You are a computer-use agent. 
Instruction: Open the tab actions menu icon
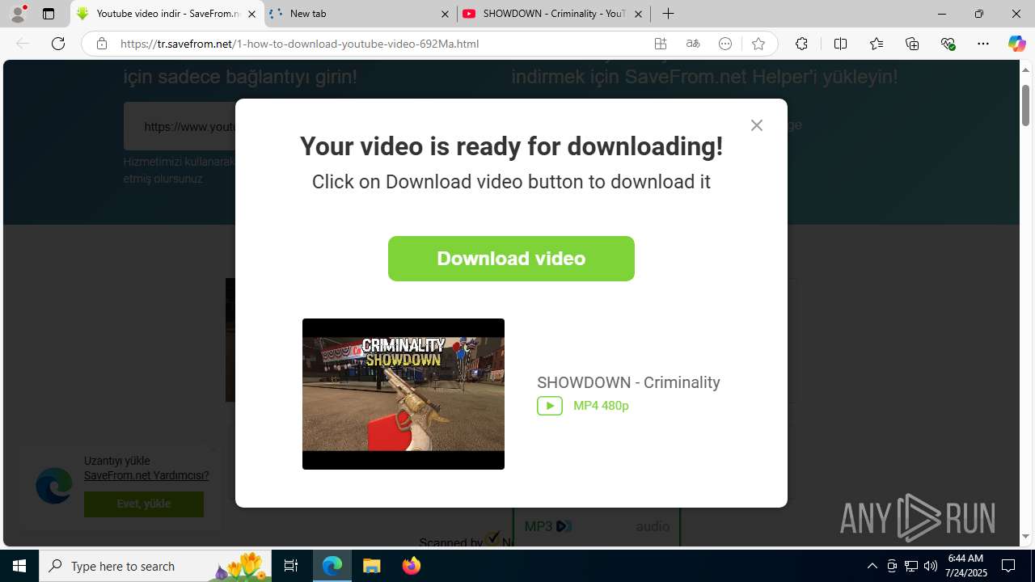coord(49,14)
